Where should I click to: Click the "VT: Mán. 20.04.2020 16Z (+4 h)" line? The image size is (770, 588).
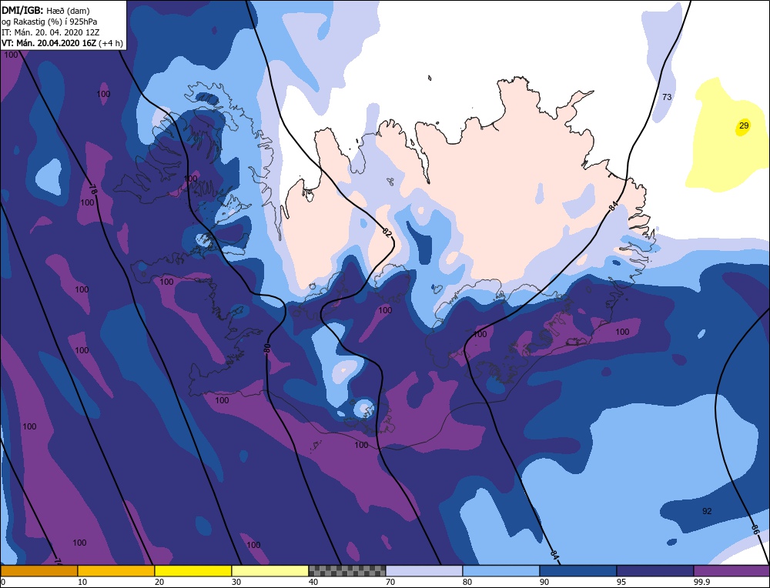[62, 42]
